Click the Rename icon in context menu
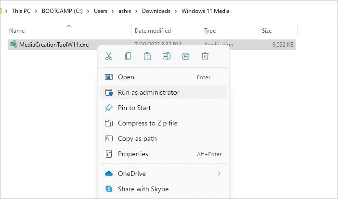338x199 pixels. (167, 57)
